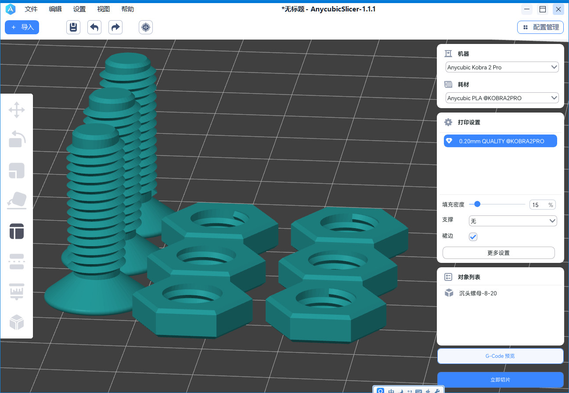Click the Save project icon
The image size is (569, 393).
(74, 27)
